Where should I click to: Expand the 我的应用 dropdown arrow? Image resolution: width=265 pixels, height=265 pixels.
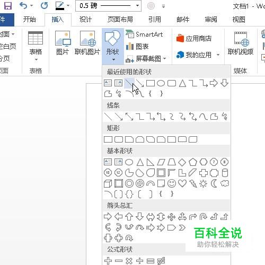218,55
